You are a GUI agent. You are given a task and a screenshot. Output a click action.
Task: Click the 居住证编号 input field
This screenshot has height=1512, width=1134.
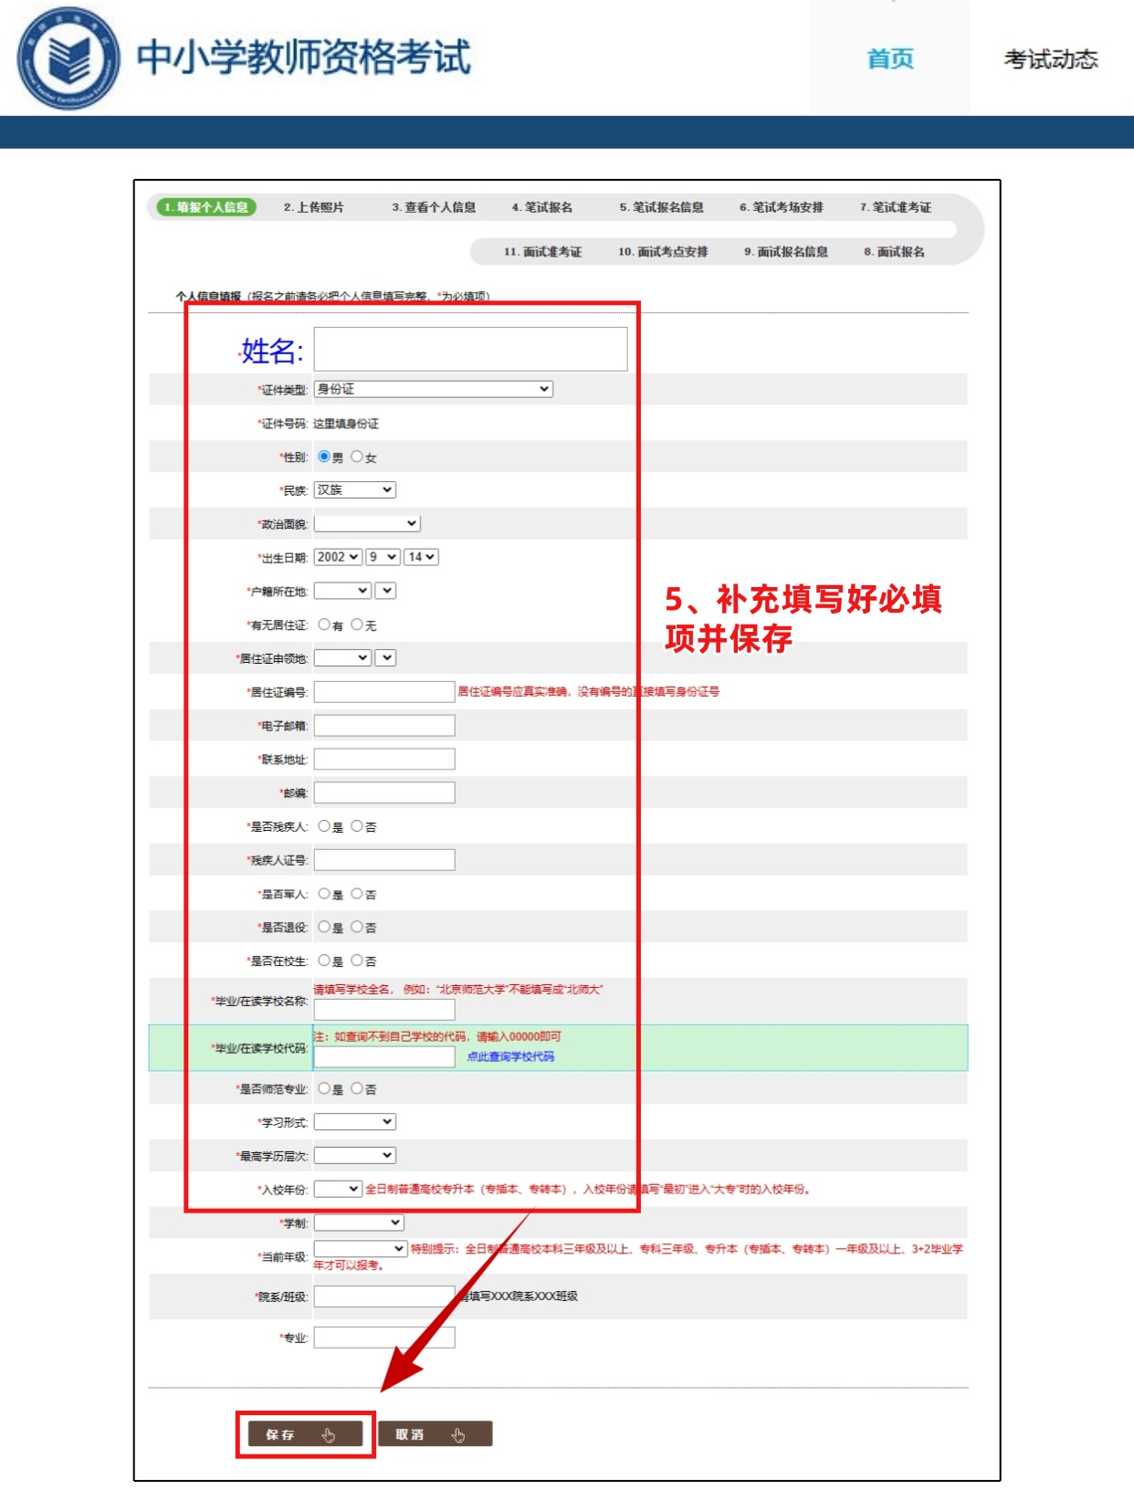coord(384,691)
